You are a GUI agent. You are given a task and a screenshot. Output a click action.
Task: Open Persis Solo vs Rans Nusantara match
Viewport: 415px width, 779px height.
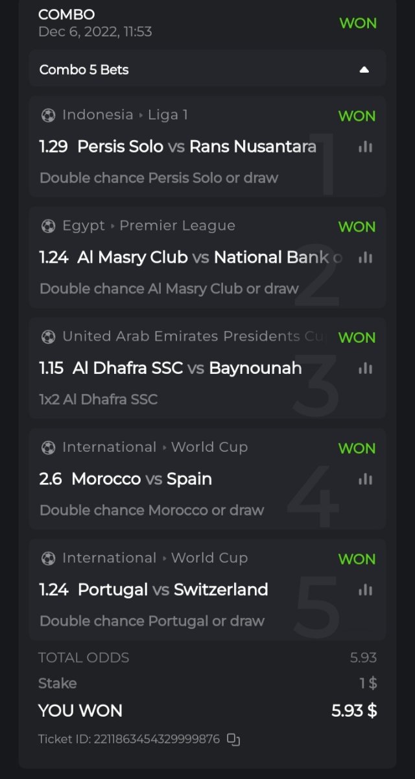click(x=196, y=147)
